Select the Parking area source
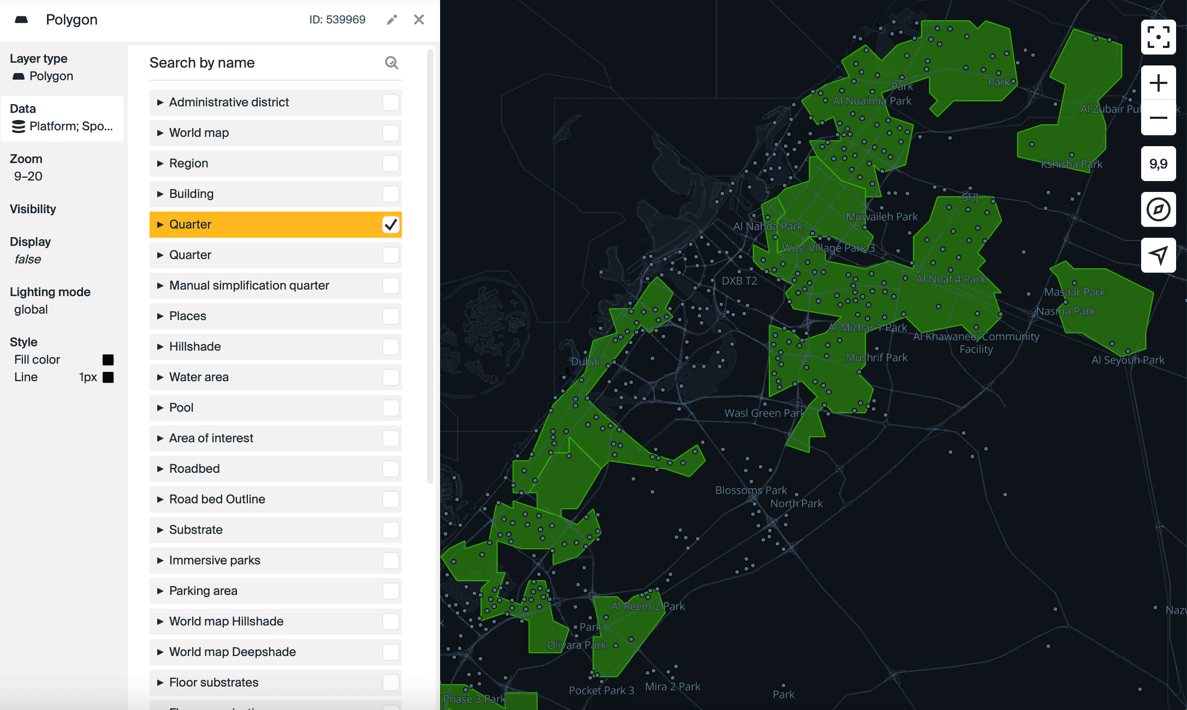 click(203, 591)
